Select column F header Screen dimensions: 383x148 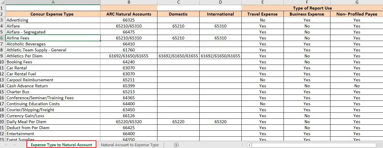pyautogui.click(x=307, y=2)
